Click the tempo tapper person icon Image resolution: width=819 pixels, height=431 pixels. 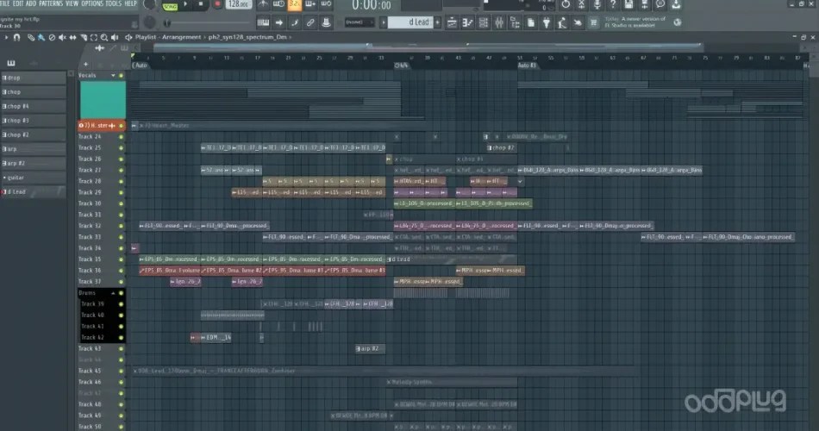pyautogui.click(x=562, y=22)
